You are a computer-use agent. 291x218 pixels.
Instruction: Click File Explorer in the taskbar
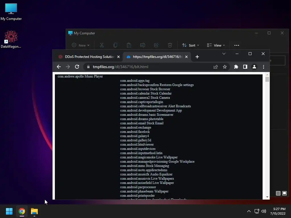34,211
